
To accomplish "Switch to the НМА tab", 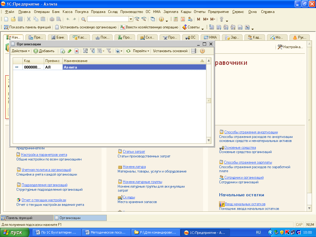I will point(210,37).
